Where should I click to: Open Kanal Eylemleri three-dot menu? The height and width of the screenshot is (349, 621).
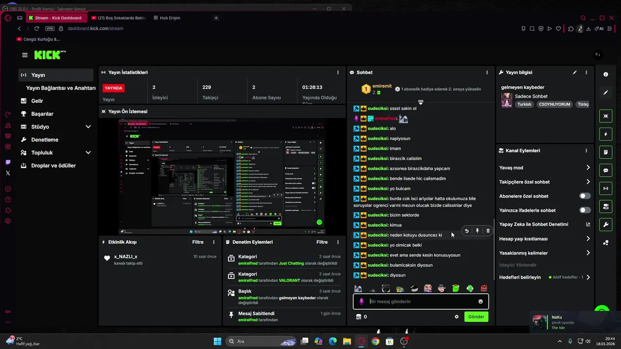pos(586,151)
